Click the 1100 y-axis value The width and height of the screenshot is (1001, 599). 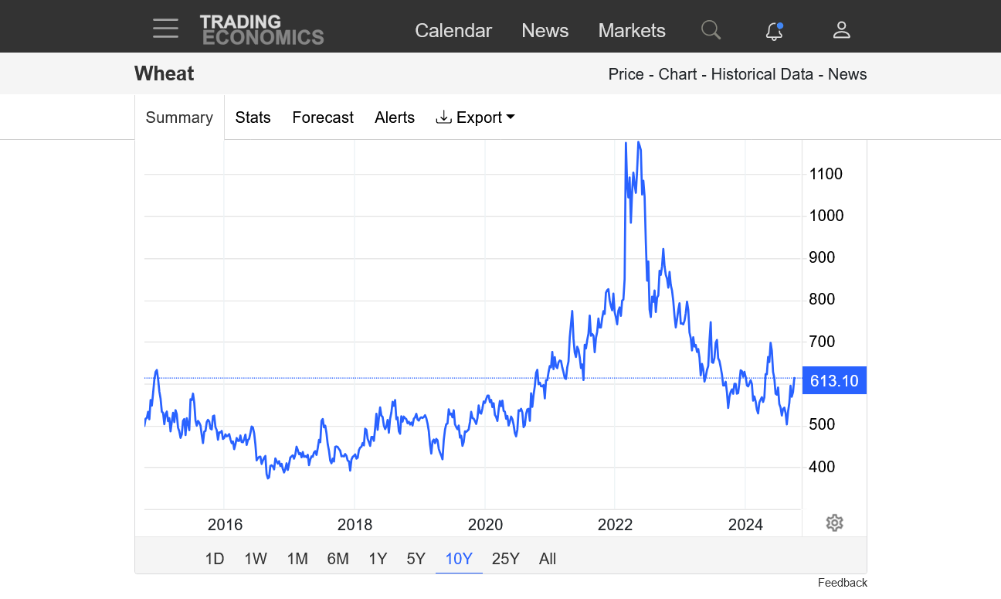(826, 174)
